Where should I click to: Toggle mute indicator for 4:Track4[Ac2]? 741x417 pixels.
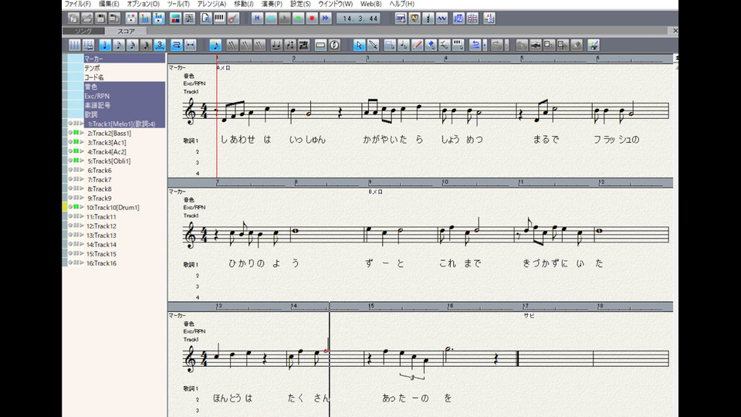76,151
